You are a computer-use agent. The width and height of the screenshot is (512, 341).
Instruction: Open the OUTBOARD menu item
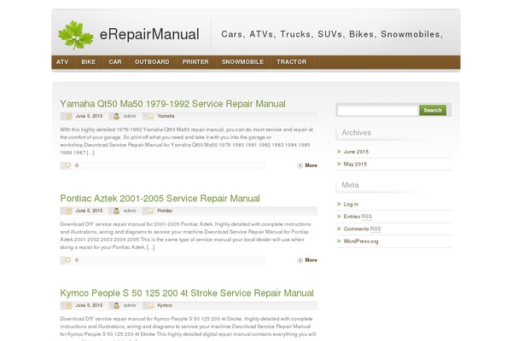pyautogui.click(x=152, y=62)
